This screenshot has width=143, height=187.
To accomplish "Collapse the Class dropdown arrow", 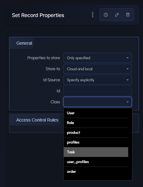I will (x=127, y=102).
